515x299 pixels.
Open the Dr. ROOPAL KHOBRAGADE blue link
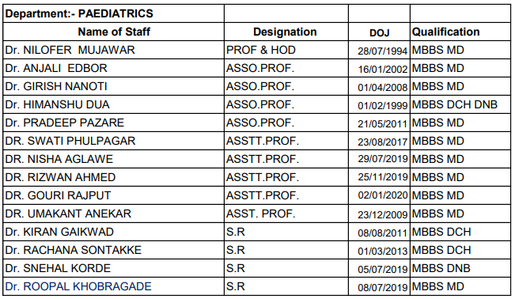point(78,286)
